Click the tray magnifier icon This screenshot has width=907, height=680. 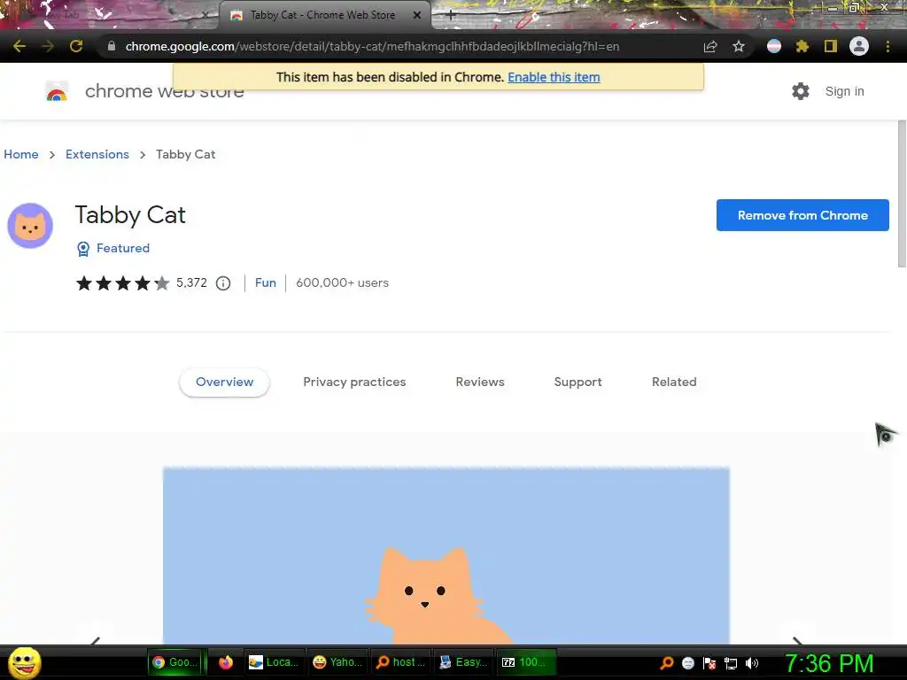click(667, 662)
